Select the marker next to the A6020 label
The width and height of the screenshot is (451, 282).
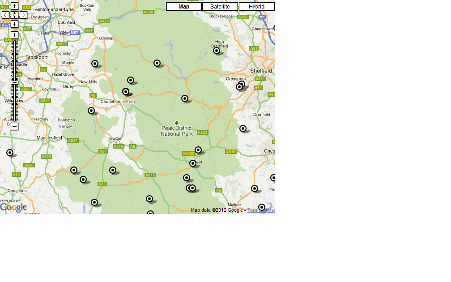[198, 150]
